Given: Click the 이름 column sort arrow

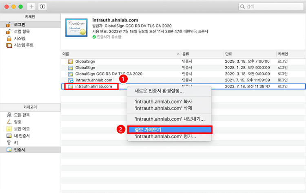Looking at the screenshot, I should coord(178,54).
